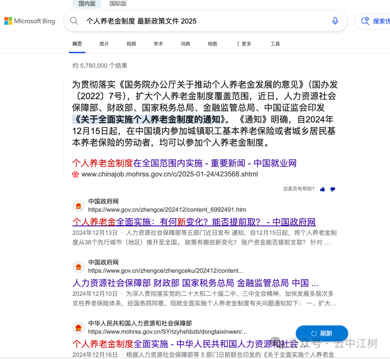This screenshot has height=359, width=390.
Task: Click the 这是否有帮助? feedback text
Action: (299, 189)
